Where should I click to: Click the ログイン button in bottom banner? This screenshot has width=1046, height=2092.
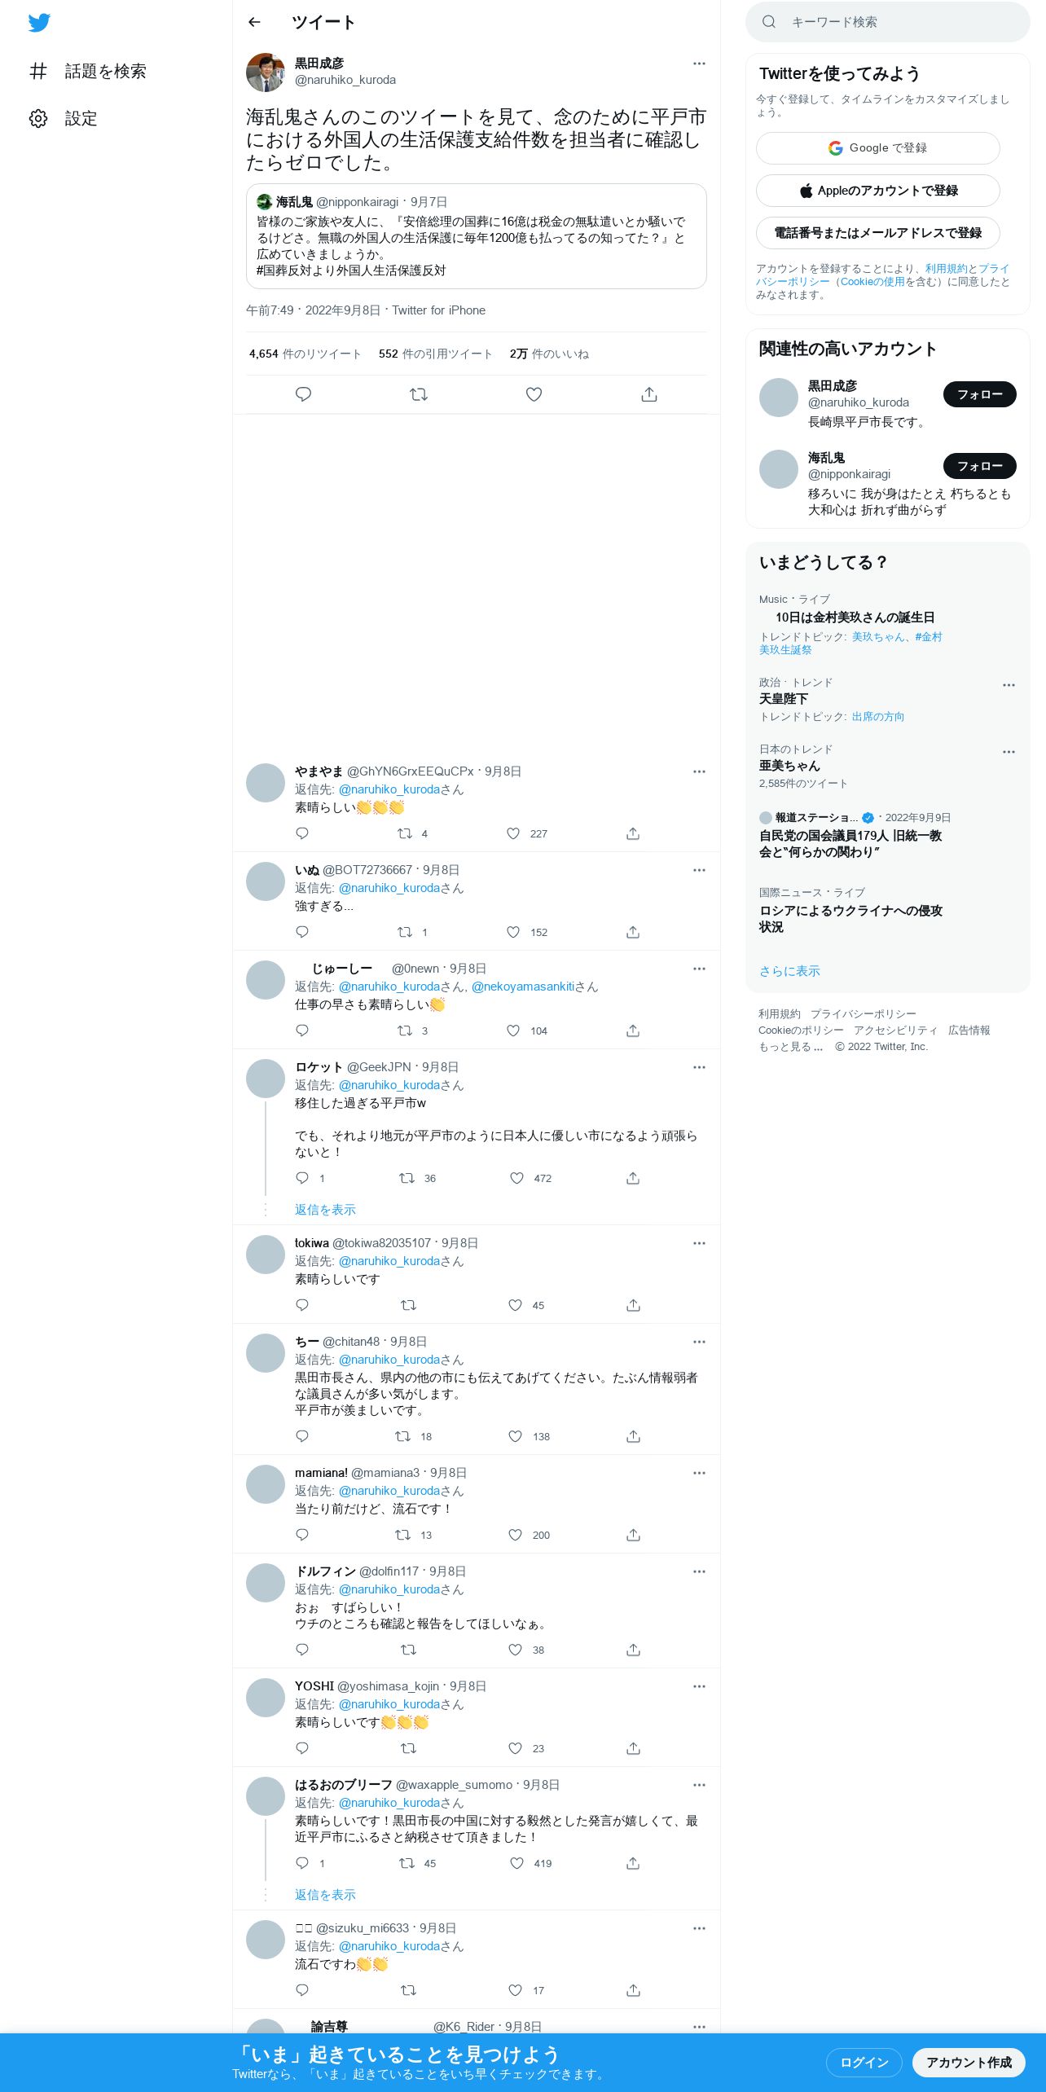tap(864, 2063)
